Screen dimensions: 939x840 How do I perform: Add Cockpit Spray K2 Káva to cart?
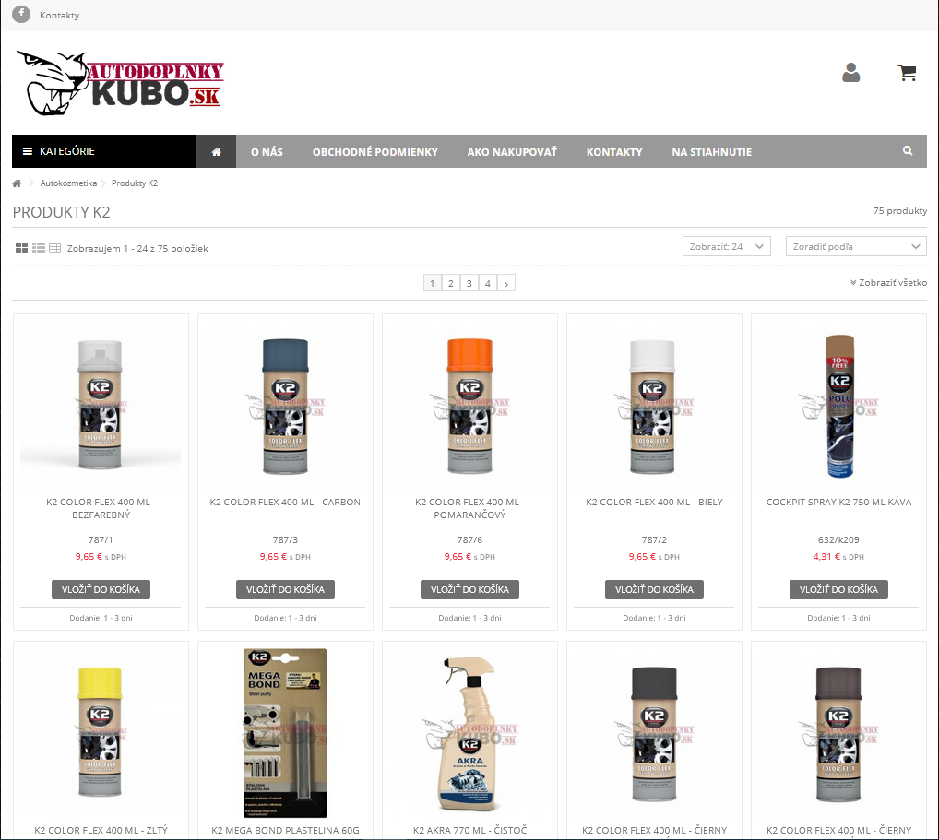(838, 590)
